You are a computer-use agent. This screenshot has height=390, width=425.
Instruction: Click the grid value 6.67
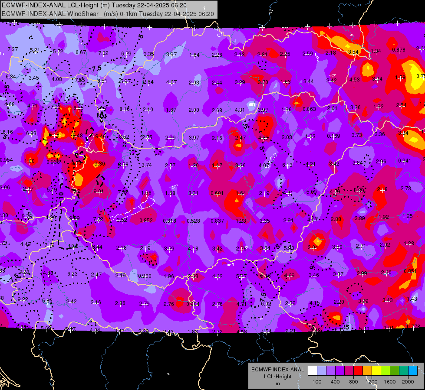point(81,52)
